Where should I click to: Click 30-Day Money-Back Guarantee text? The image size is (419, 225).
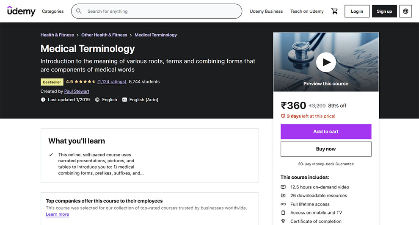pos(326,164)
